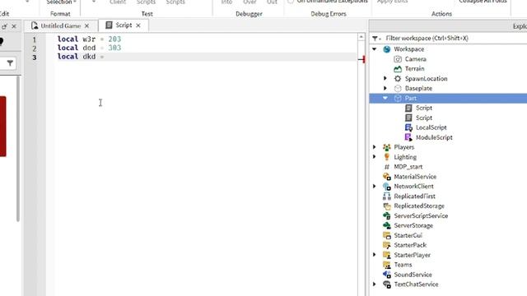Open the Explorer filter options dropdown
Viewport: 527px width, 296px height.
(376, 39)
